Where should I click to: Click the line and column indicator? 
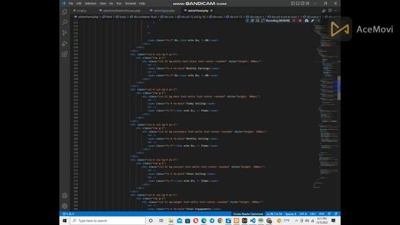(x=274, y=214)
